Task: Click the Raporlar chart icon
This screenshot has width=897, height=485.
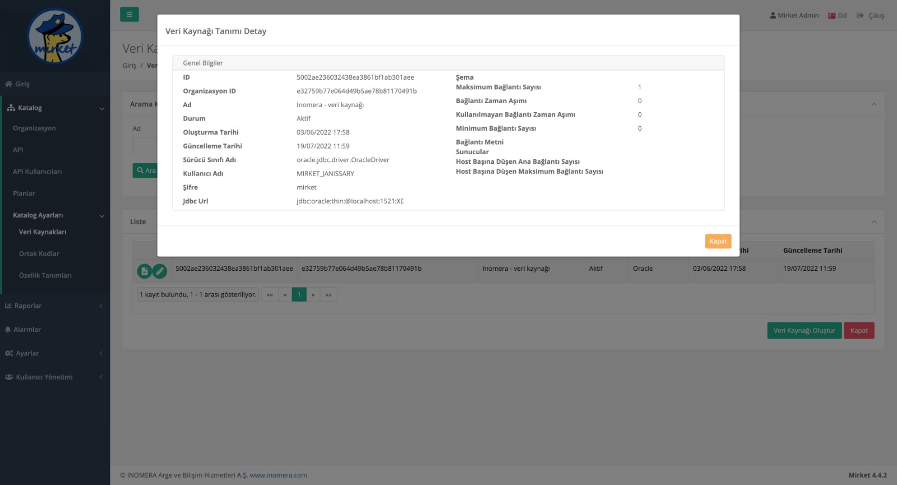Action: click(x=8, y=306)
